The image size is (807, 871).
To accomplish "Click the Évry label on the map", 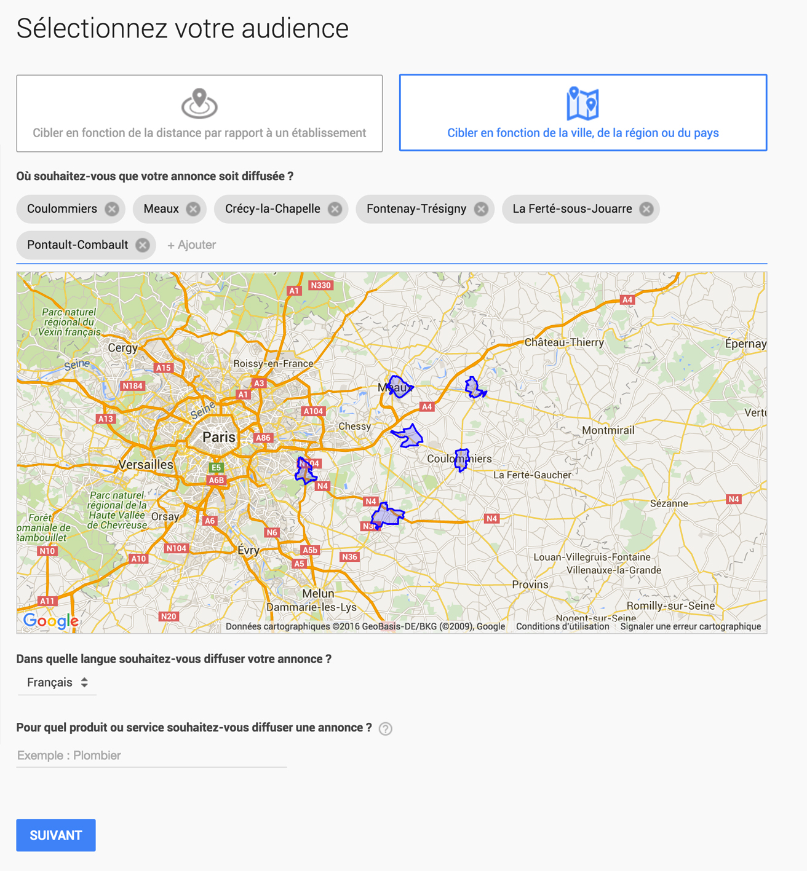I will [248, 550].
